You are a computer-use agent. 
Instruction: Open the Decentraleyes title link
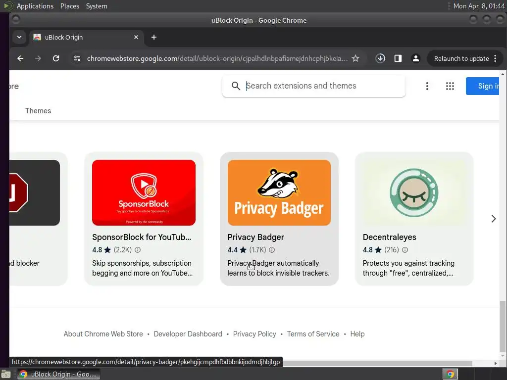coord(389,237)
